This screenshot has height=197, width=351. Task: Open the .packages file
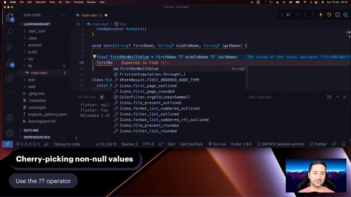(x=37, y=107)
